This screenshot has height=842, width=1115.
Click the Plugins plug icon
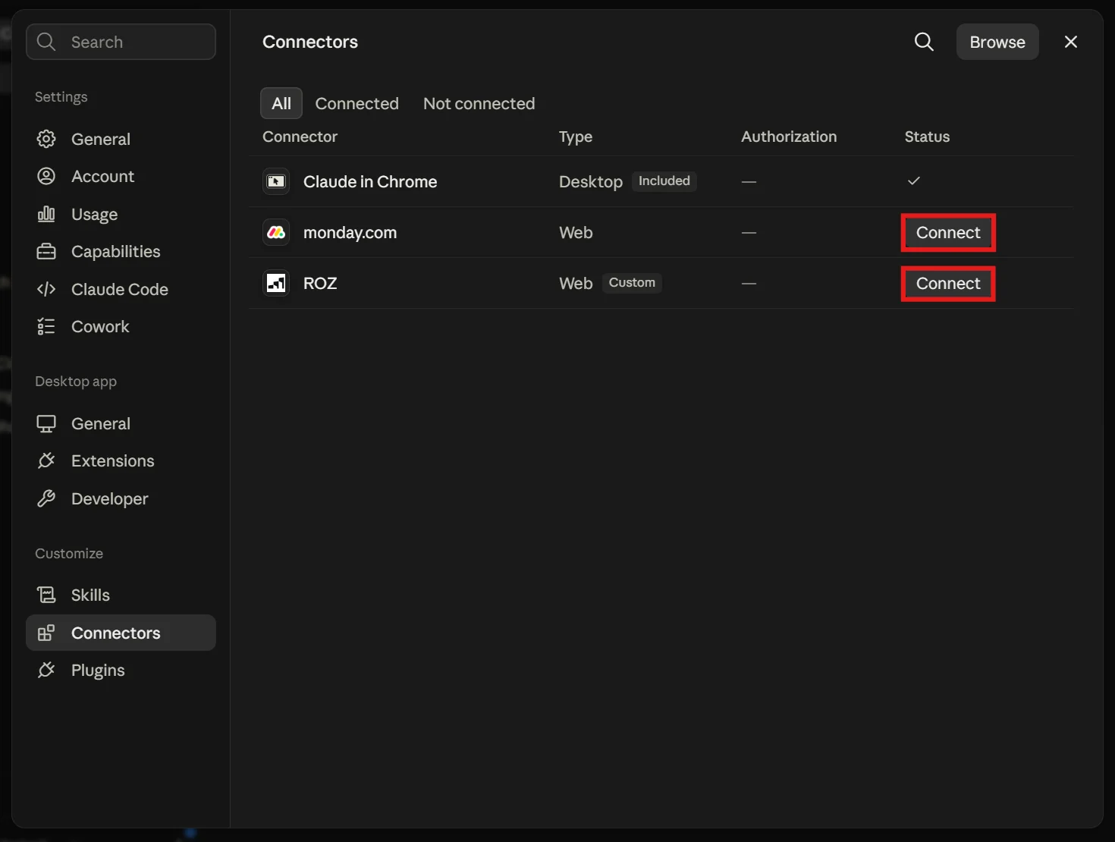pyautogui.click(x=46, y=670)
